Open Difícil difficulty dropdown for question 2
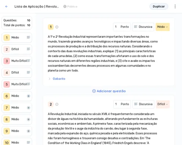Screen dimensions: 182x145 (x=163, y=104)
